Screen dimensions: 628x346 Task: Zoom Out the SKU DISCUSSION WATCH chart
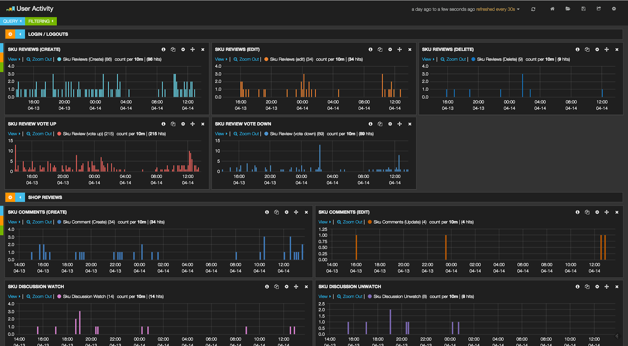pos(39,297)
